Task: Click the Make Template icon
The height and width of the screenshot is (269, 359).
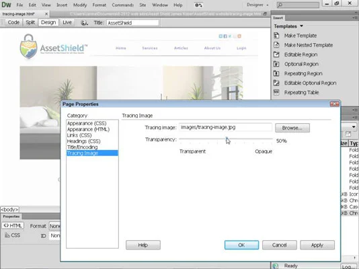Action: tap(276, 36)
